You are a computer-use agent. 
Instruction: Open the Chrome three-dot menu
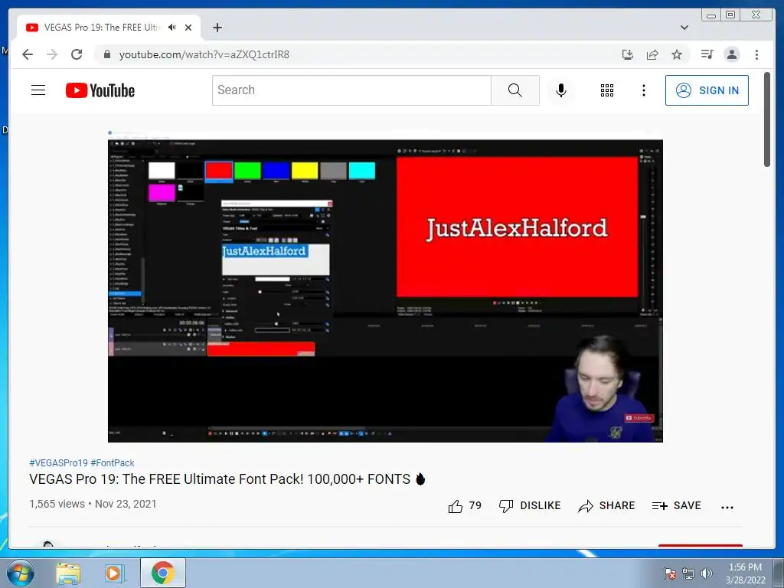[x=756, y=54]
